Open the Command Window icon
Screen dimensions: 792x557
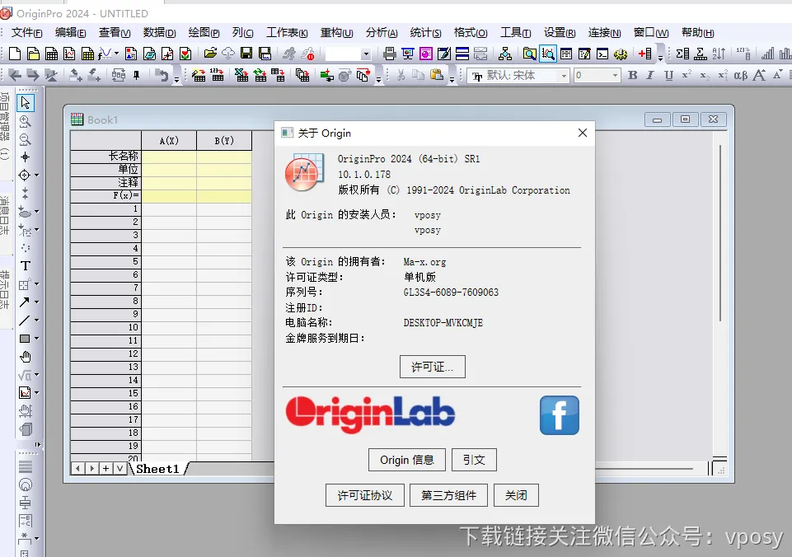click(x=602, y=54)
